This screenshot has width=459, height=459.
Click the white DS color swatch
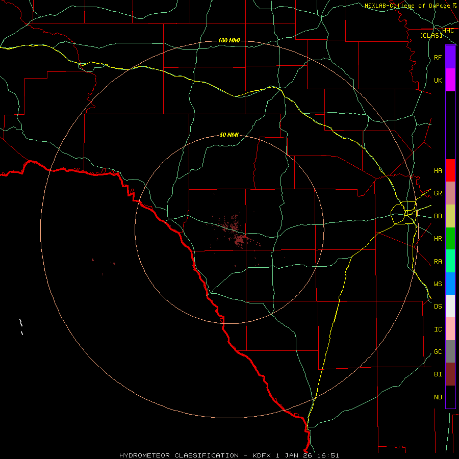[450, 306]
